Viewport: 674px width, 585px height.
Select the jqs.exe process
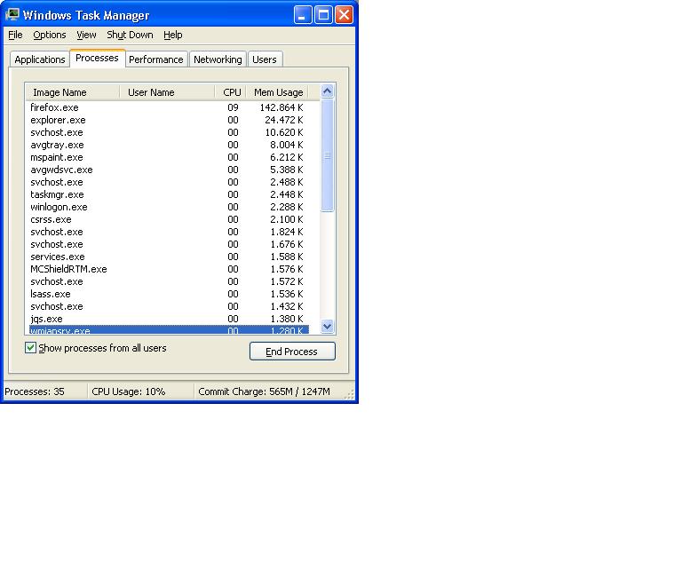coord(169,320)
